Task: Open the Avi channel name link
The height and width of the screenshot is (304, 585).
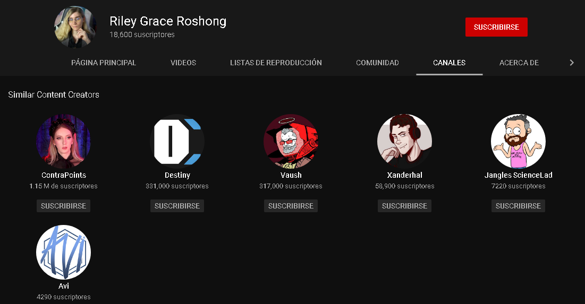Action: (x=63, y=286)
